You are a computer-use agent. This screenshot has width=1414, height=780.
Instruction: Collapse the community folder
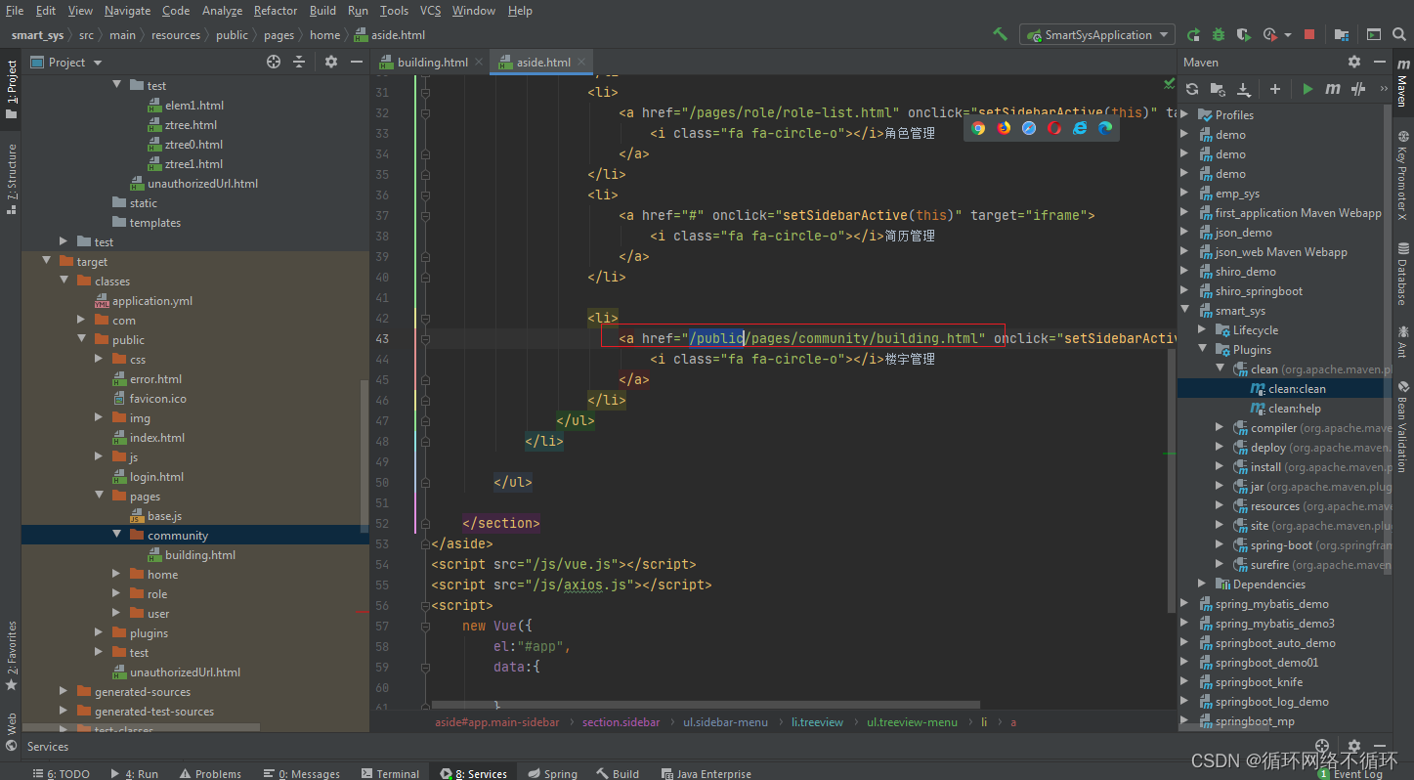tap(116, 535)
